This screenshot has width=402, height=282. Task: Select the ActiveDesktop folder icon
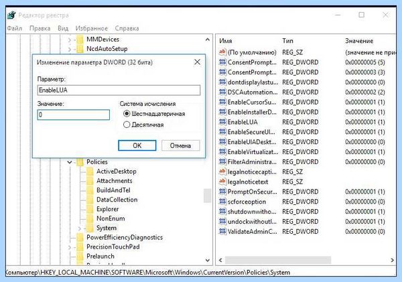point(90,171)
